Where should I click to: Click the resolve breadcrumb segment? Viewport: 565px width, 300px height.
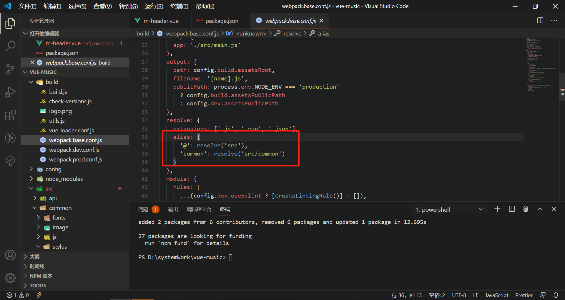[x=292, y=33]
